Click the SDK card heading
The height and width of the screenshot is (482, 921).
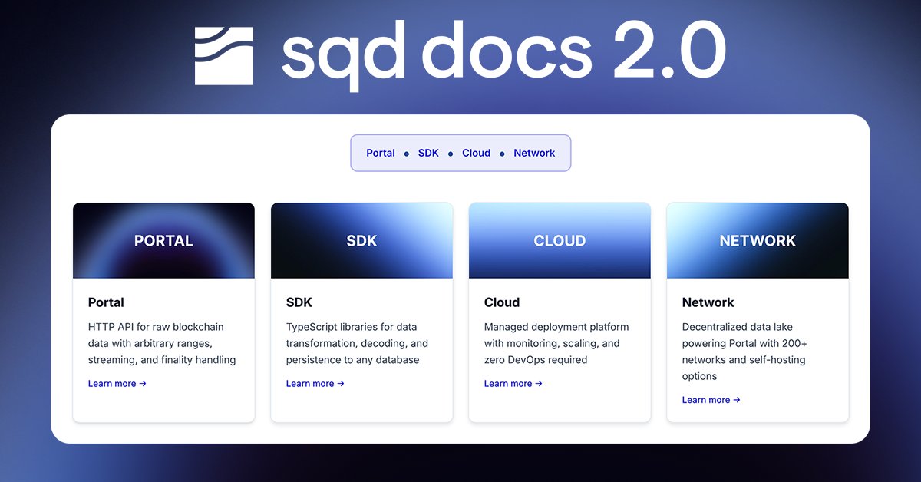click(299, 302)
